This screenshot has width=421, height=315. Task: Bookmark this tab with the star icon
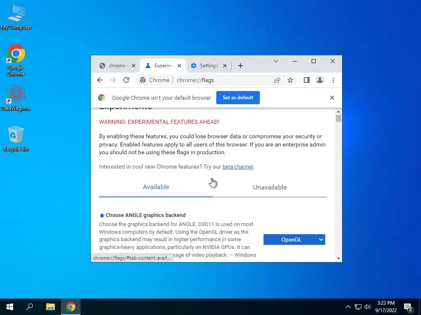point(290,80)
